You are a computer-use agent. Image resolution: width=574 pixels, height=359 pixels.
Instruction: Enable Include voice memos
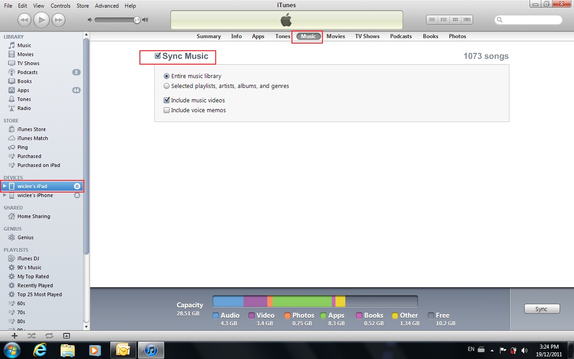point(167,110)
